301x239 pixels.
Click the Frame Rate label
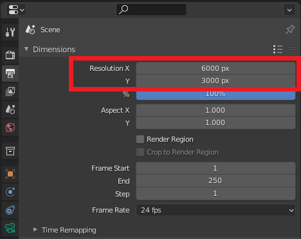pyautogui.click(x=111, y=210)
